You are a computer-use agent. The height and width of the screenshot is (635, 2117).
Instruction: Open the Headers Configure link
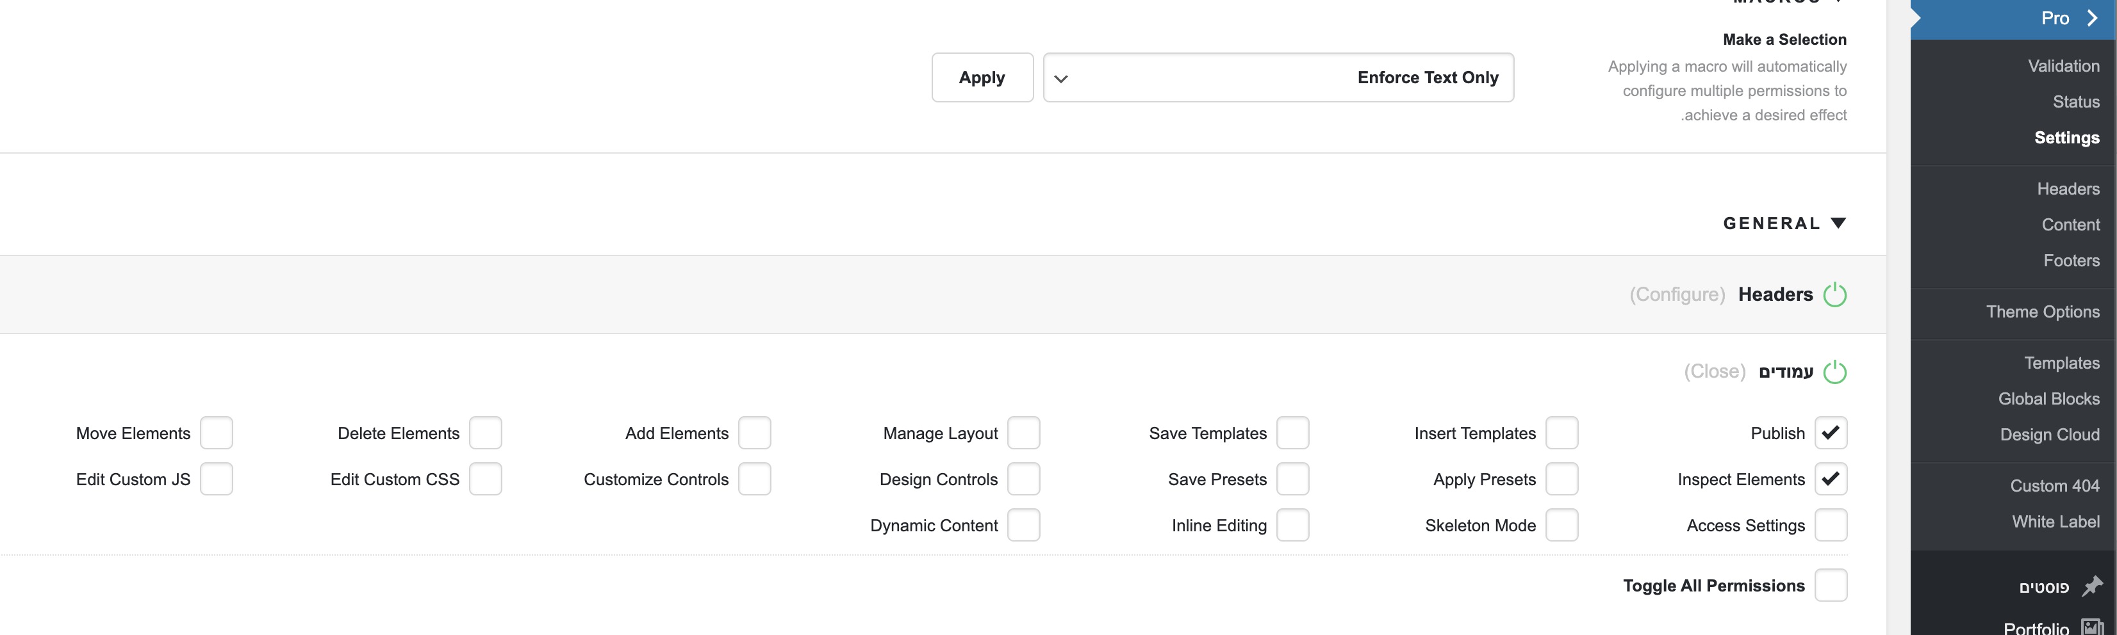(1677, 294)
